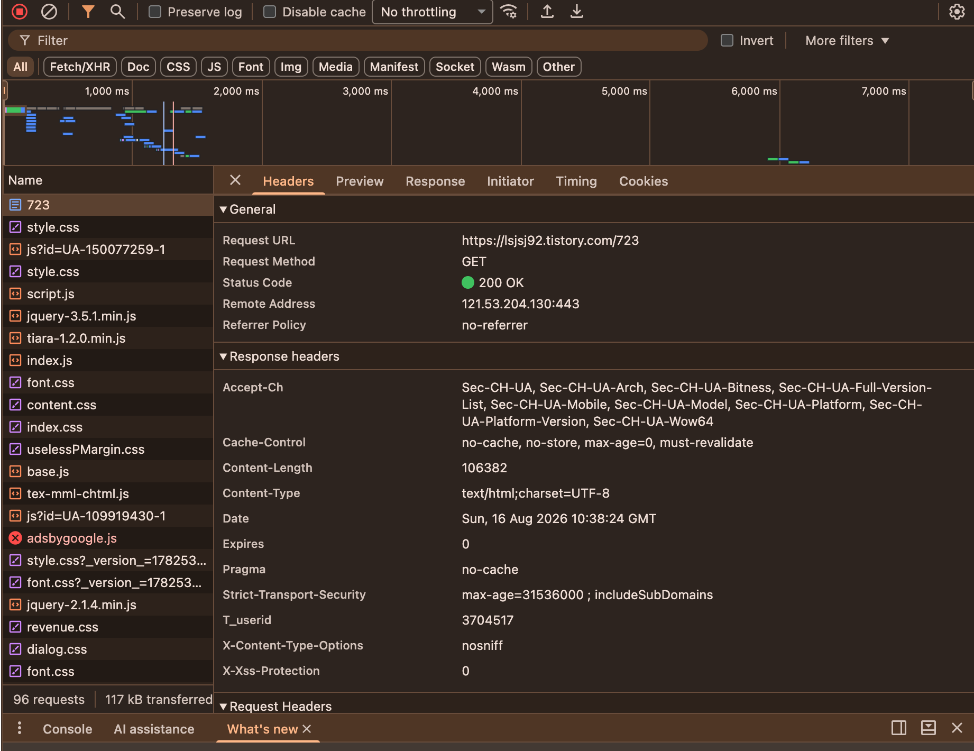Filter requests by Font type
Screen dimensions: 974x751
coord(251,67)
